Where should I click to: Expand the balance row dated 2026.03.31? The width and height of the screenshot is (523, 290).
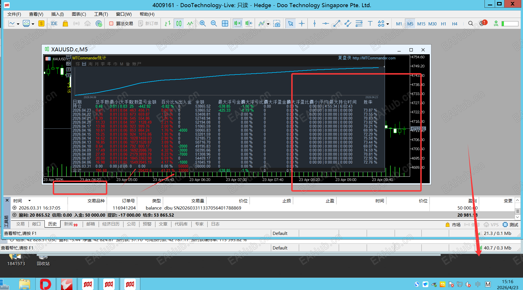coord(15,208)
